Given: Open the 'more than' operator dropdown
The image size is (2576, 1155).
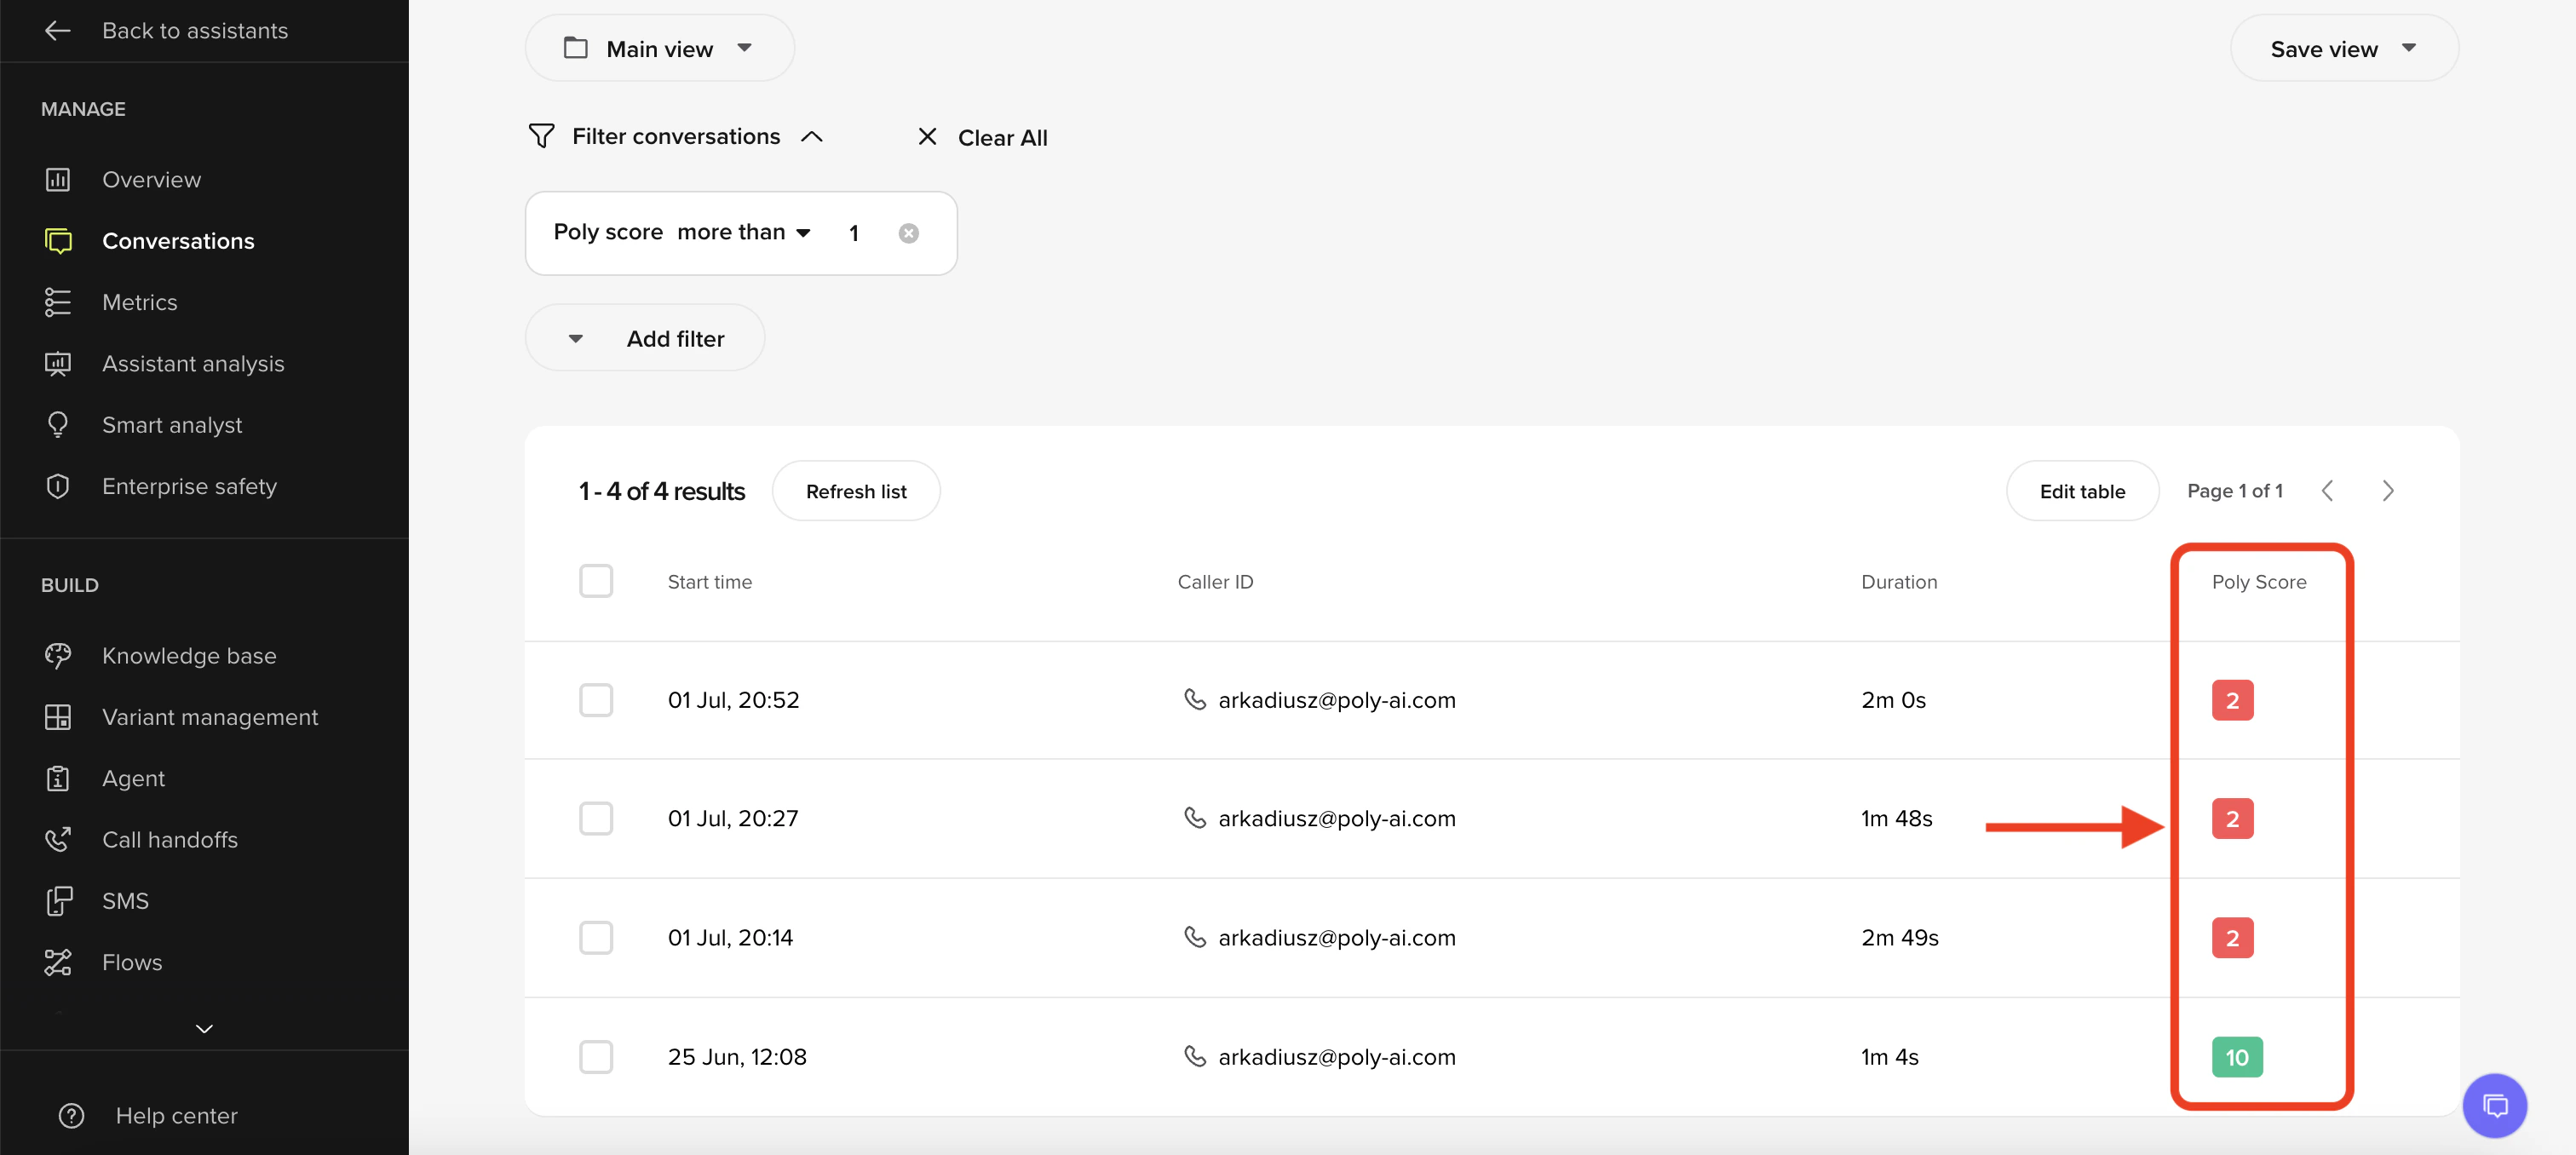Looking at the screenshot, I should pyautogui.click(x=743, y=233).
